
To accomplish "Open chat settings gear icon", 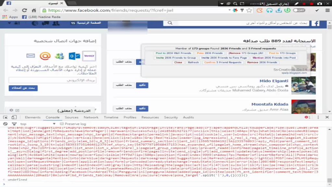I will point(11,110).
